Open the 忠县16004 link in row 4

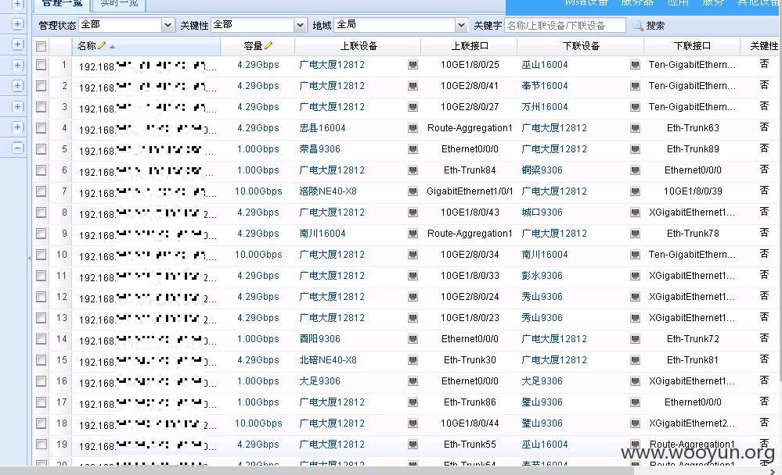point(323,128)
